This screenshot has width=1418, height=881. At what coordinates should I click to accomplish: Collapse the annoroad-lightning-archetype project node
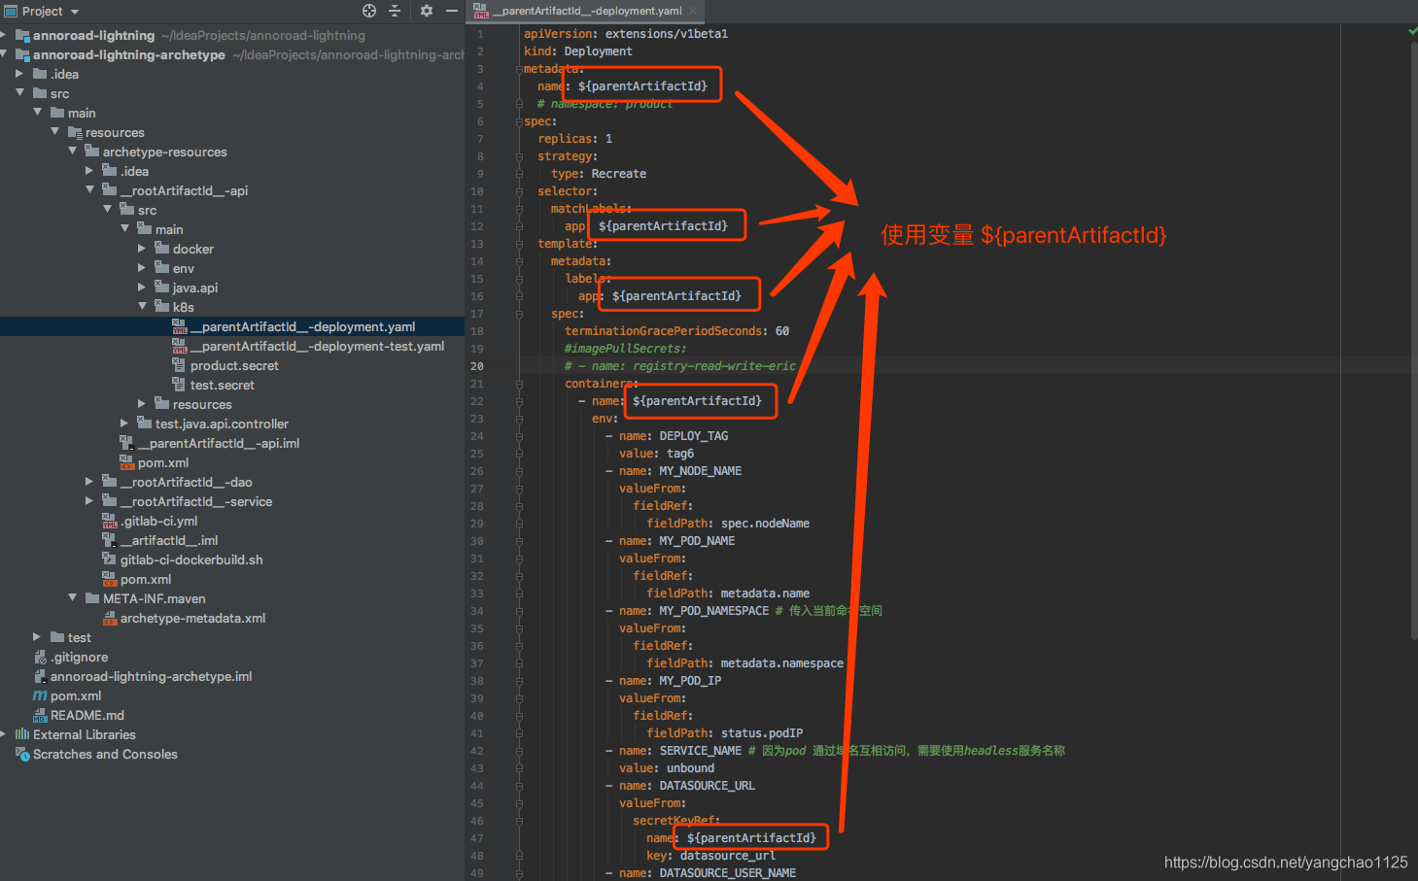(5, 54)
